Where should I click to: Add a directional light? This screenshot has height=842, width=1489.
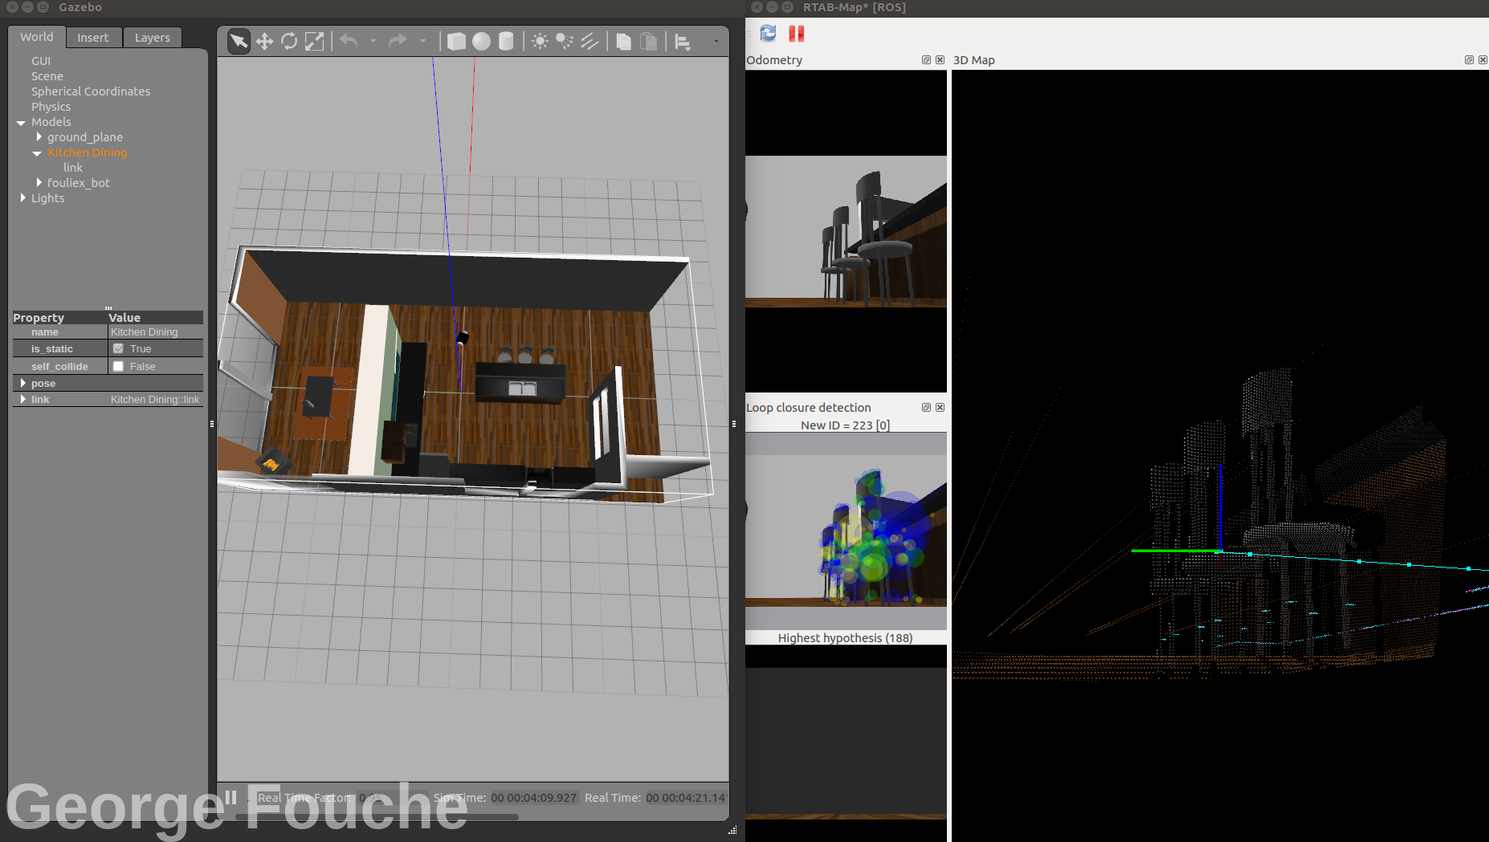pyautogui.click(x=589, y=41)
